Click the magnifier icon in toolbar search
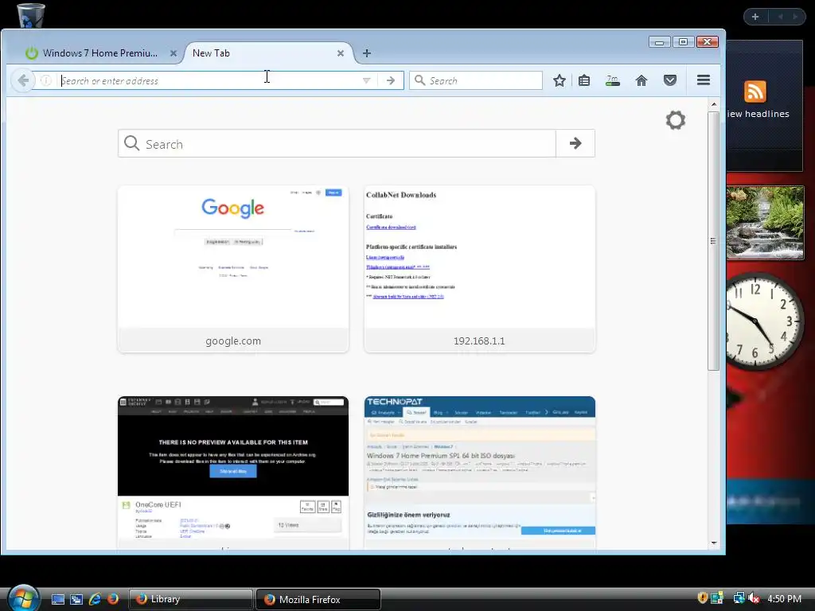 419,80
